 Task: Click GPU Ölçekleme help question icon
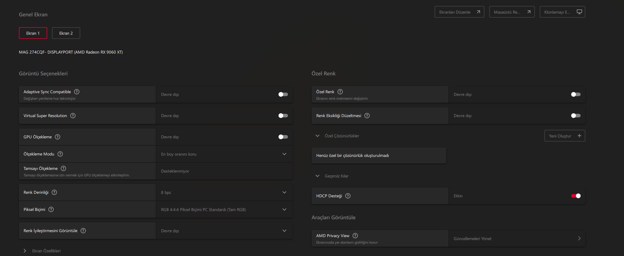tap(58, 137)
